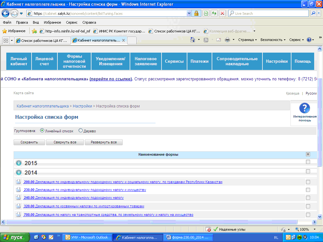The image size is (323, 242).
Task: Click the security lock icon in address bar
Action: pos(196,14)
